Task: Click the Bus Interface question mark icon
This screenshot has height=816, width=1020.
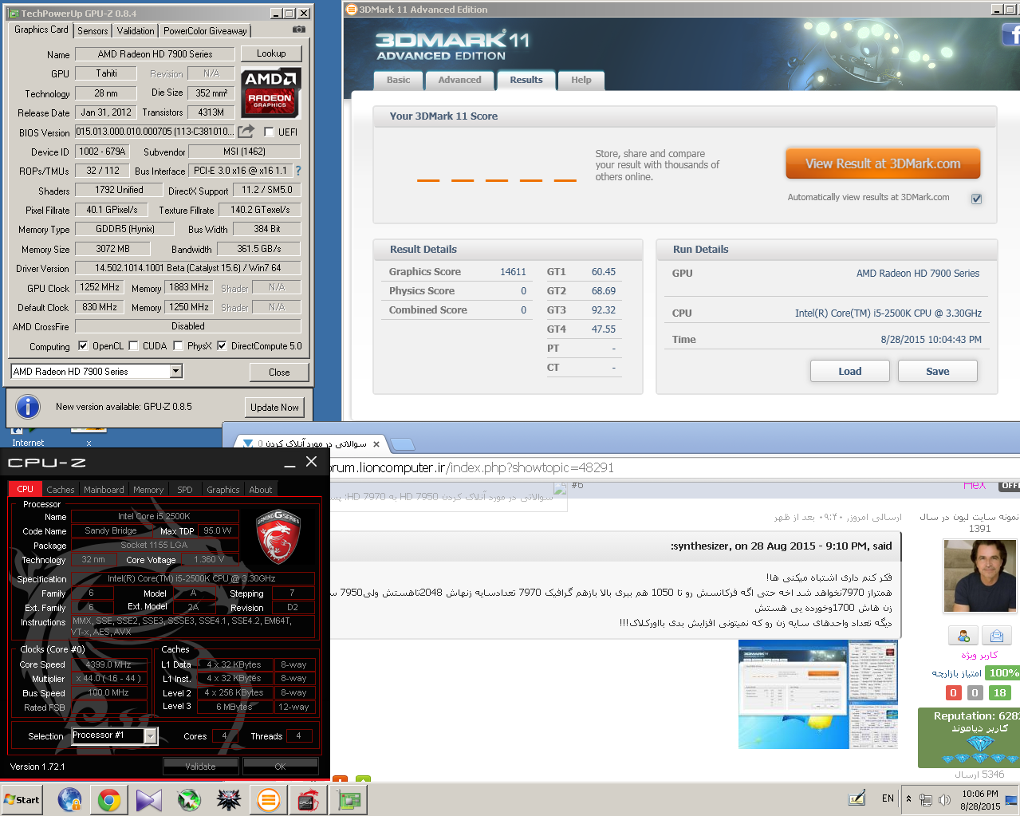Action: click(x=298, y=171)
